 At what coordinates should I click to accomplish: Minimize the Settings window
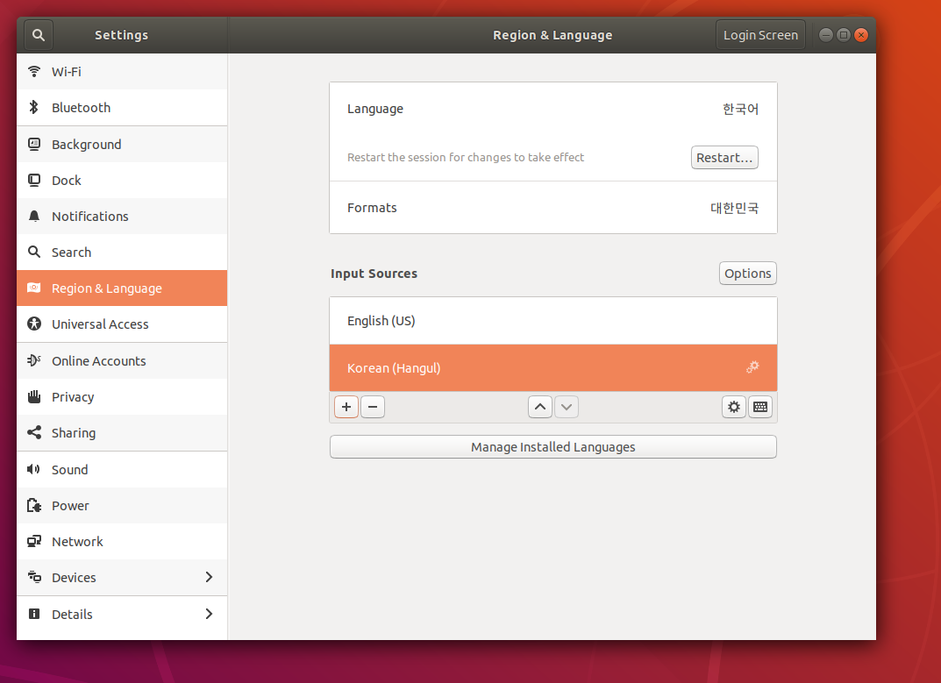point(826,35)
